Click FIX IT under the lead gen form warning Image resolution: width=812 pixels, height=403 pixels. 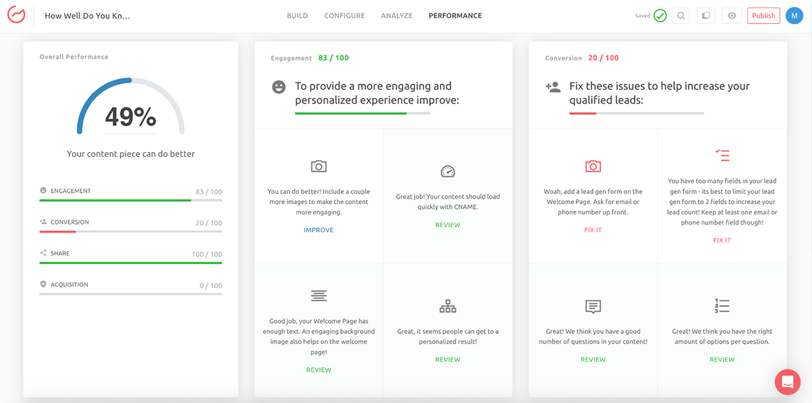593,229
